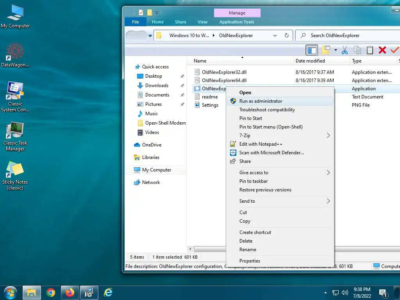The width and height of the screenshot is (400, 300).
Task: Click the volume icon in system tray
Action: 345,293
